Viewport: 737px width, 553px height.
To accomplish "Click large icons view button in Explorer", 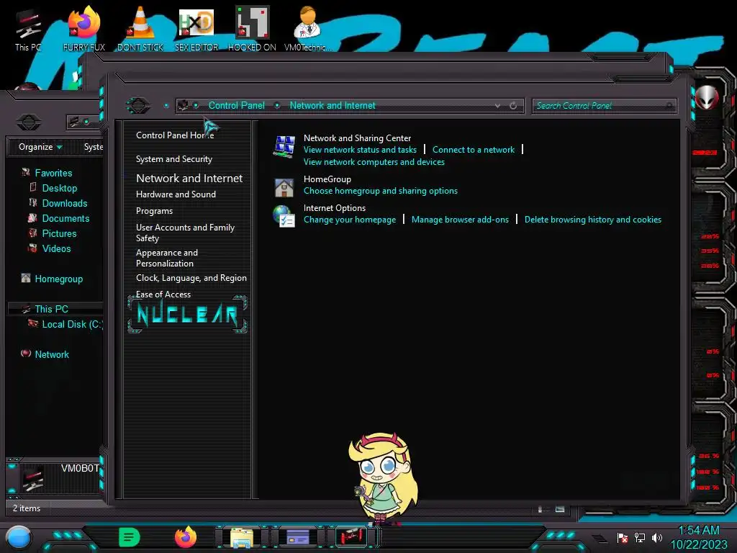I will 560,509.
